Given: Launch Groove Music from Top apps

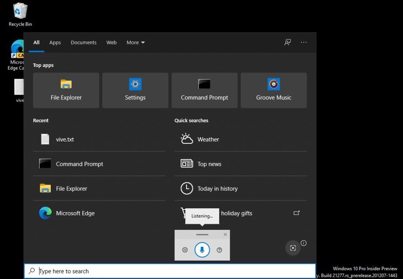Looking at the screenshot, I should [274, 90].
